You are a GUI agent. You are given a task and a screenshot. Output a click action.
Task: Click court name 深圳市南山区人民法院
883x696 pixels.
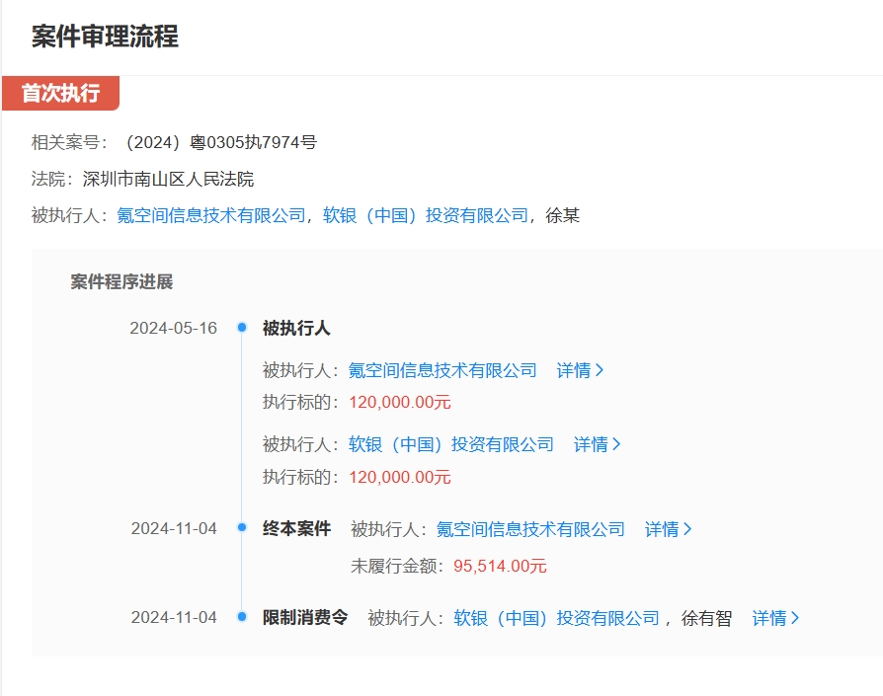(168, 179)
